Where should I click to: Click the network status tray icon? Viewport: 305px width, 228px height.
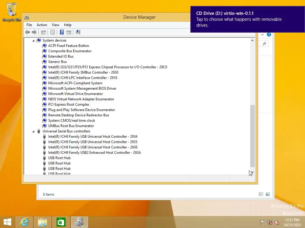pos(270,222)
